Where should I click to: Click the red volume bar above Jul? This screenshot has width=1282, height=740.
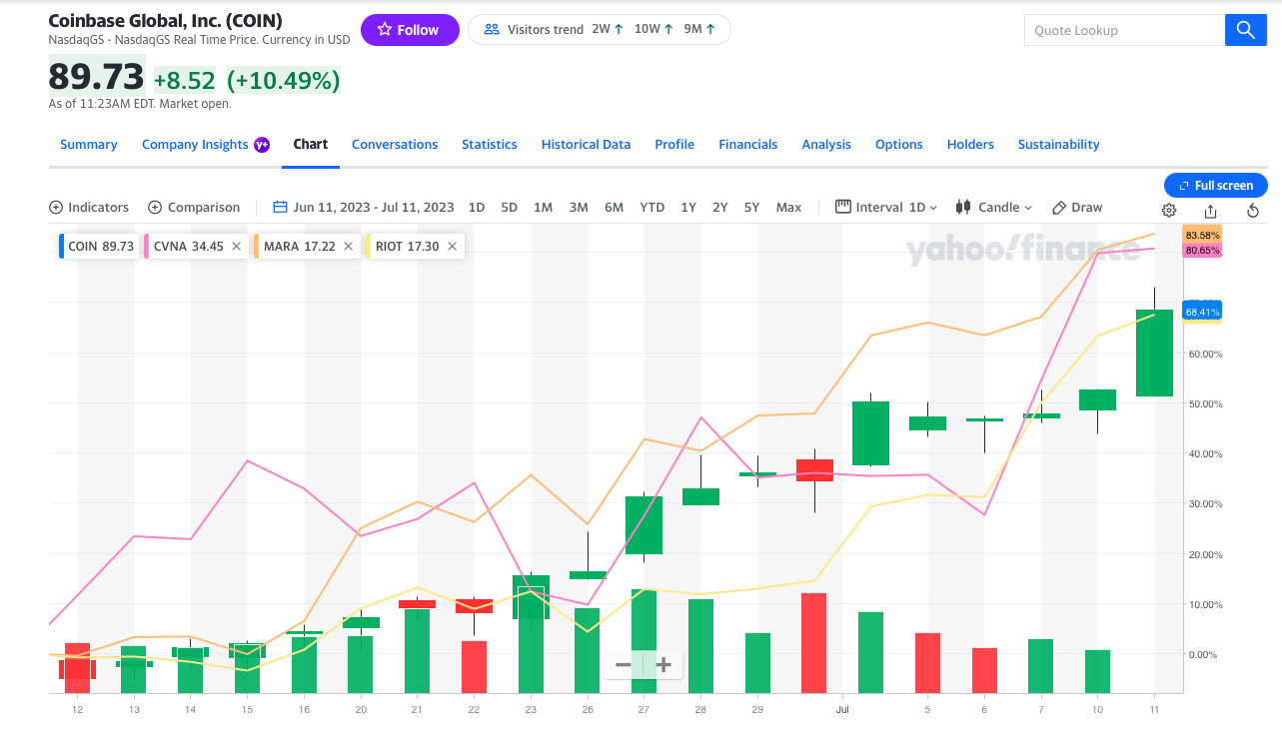813,643
